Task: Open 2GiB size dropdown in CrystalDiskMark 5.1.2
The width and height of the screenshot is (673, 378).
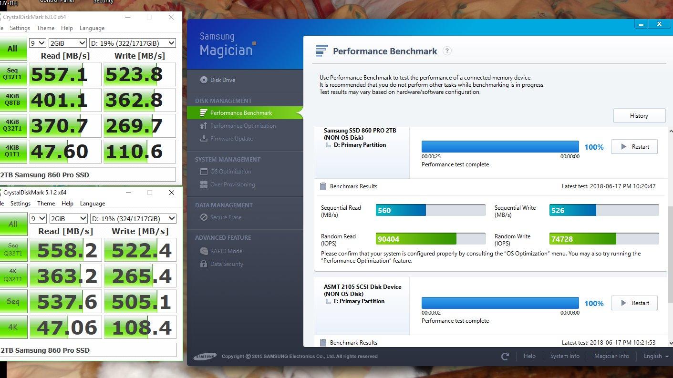Action: click(x=68, y=218)
